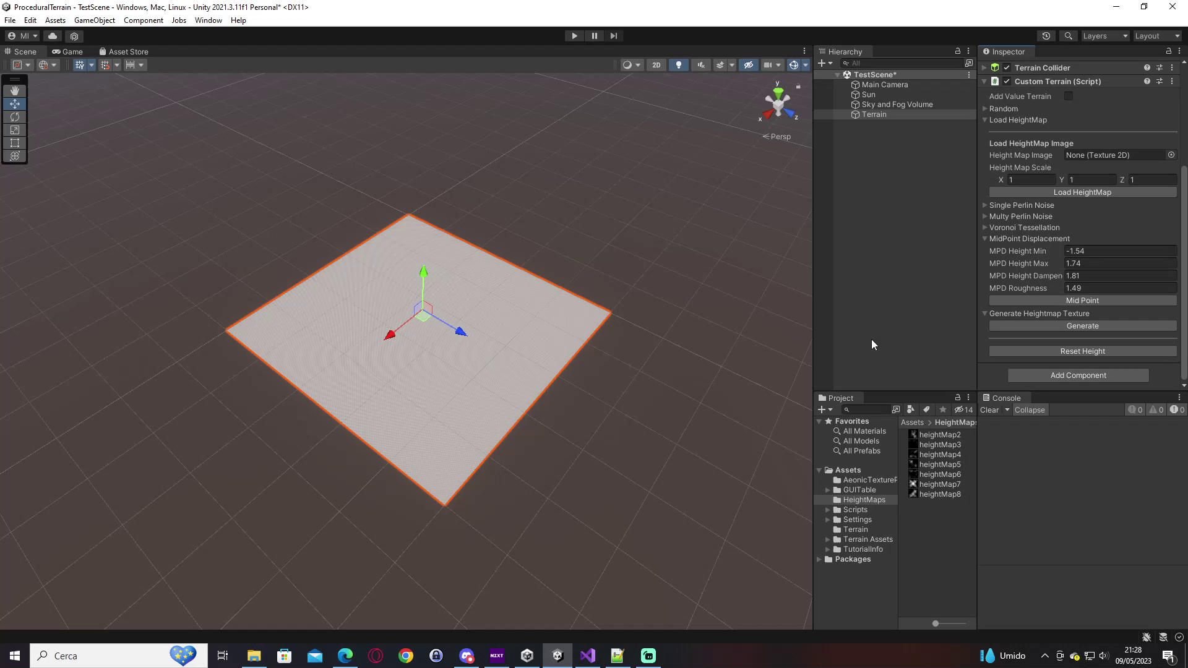Open Height Map Image object picker
Screen dimensions: 1188x668
(x=1171, y=155)
